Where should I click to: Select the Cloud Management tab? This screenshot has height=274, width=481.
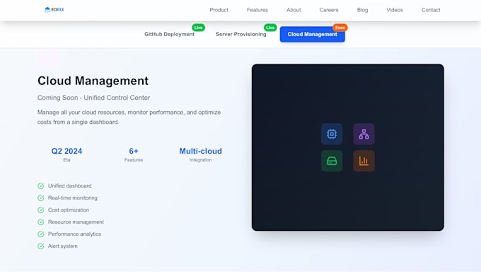tap(312, 34)
